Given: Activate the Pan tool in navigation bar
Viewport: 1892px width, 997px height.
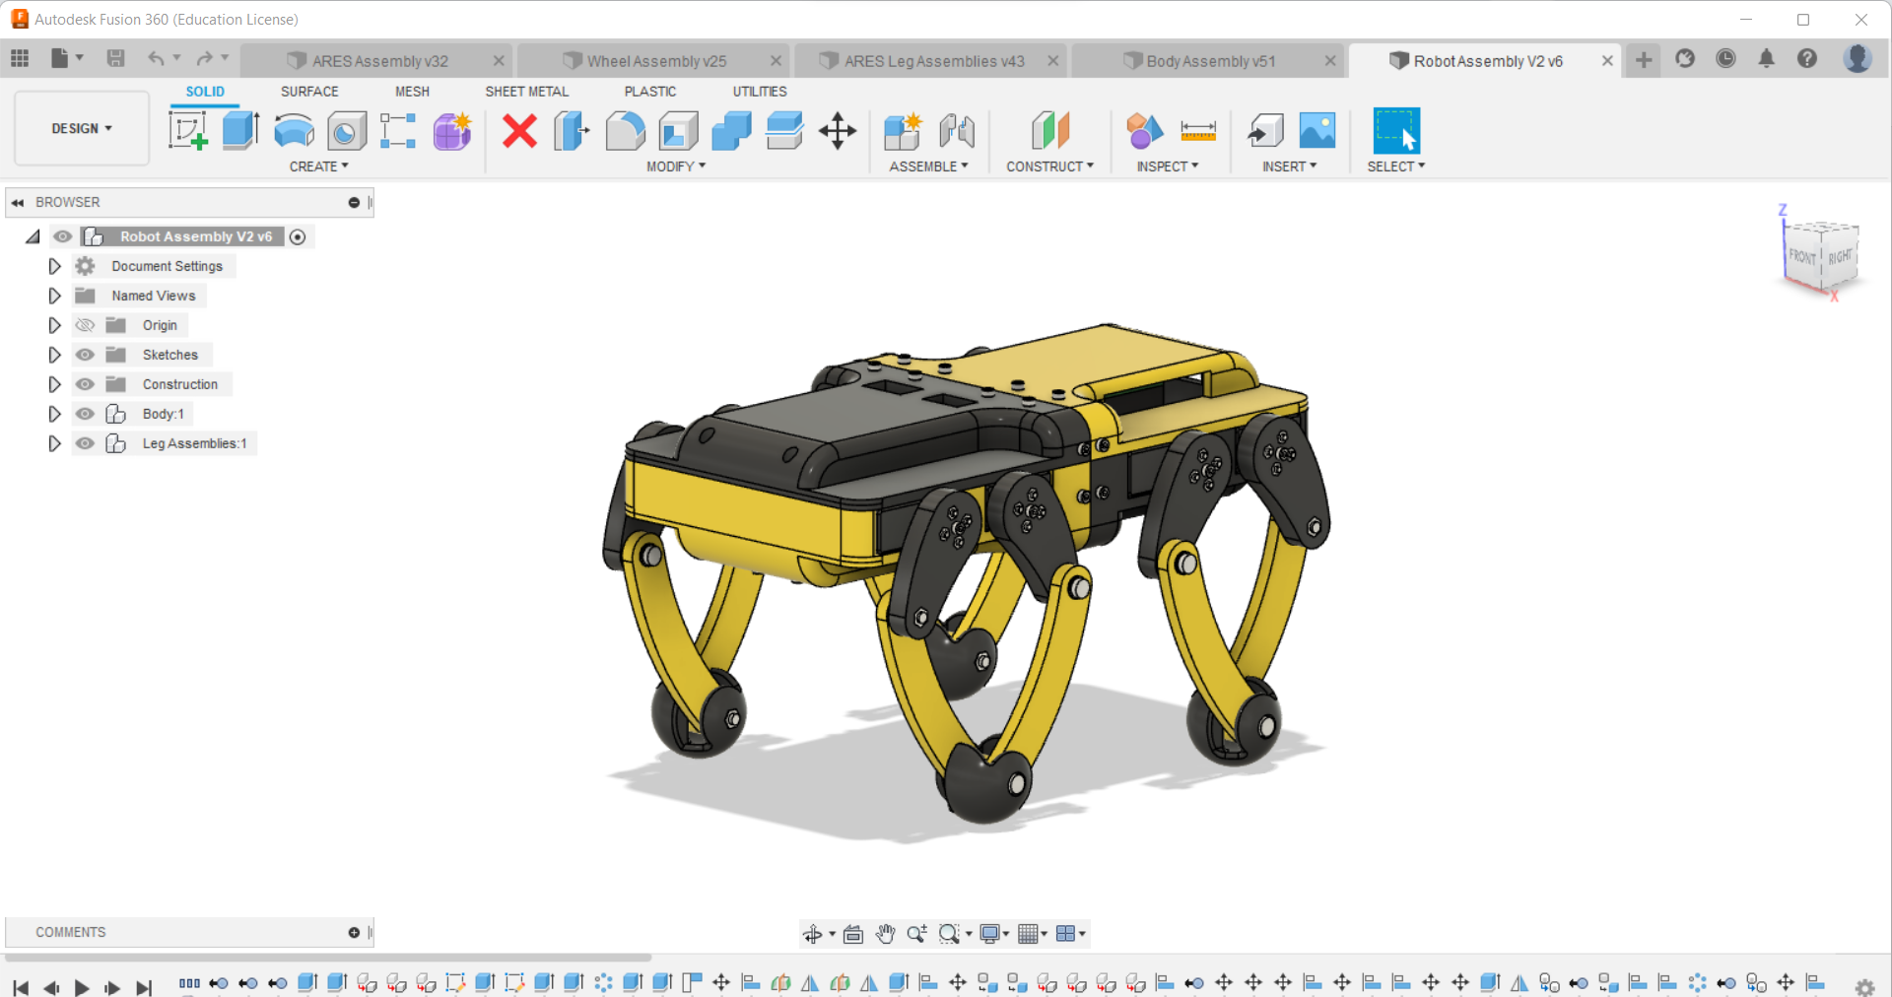Looking at the screenshot, I should pyautogui.click(x=884, y=933).
